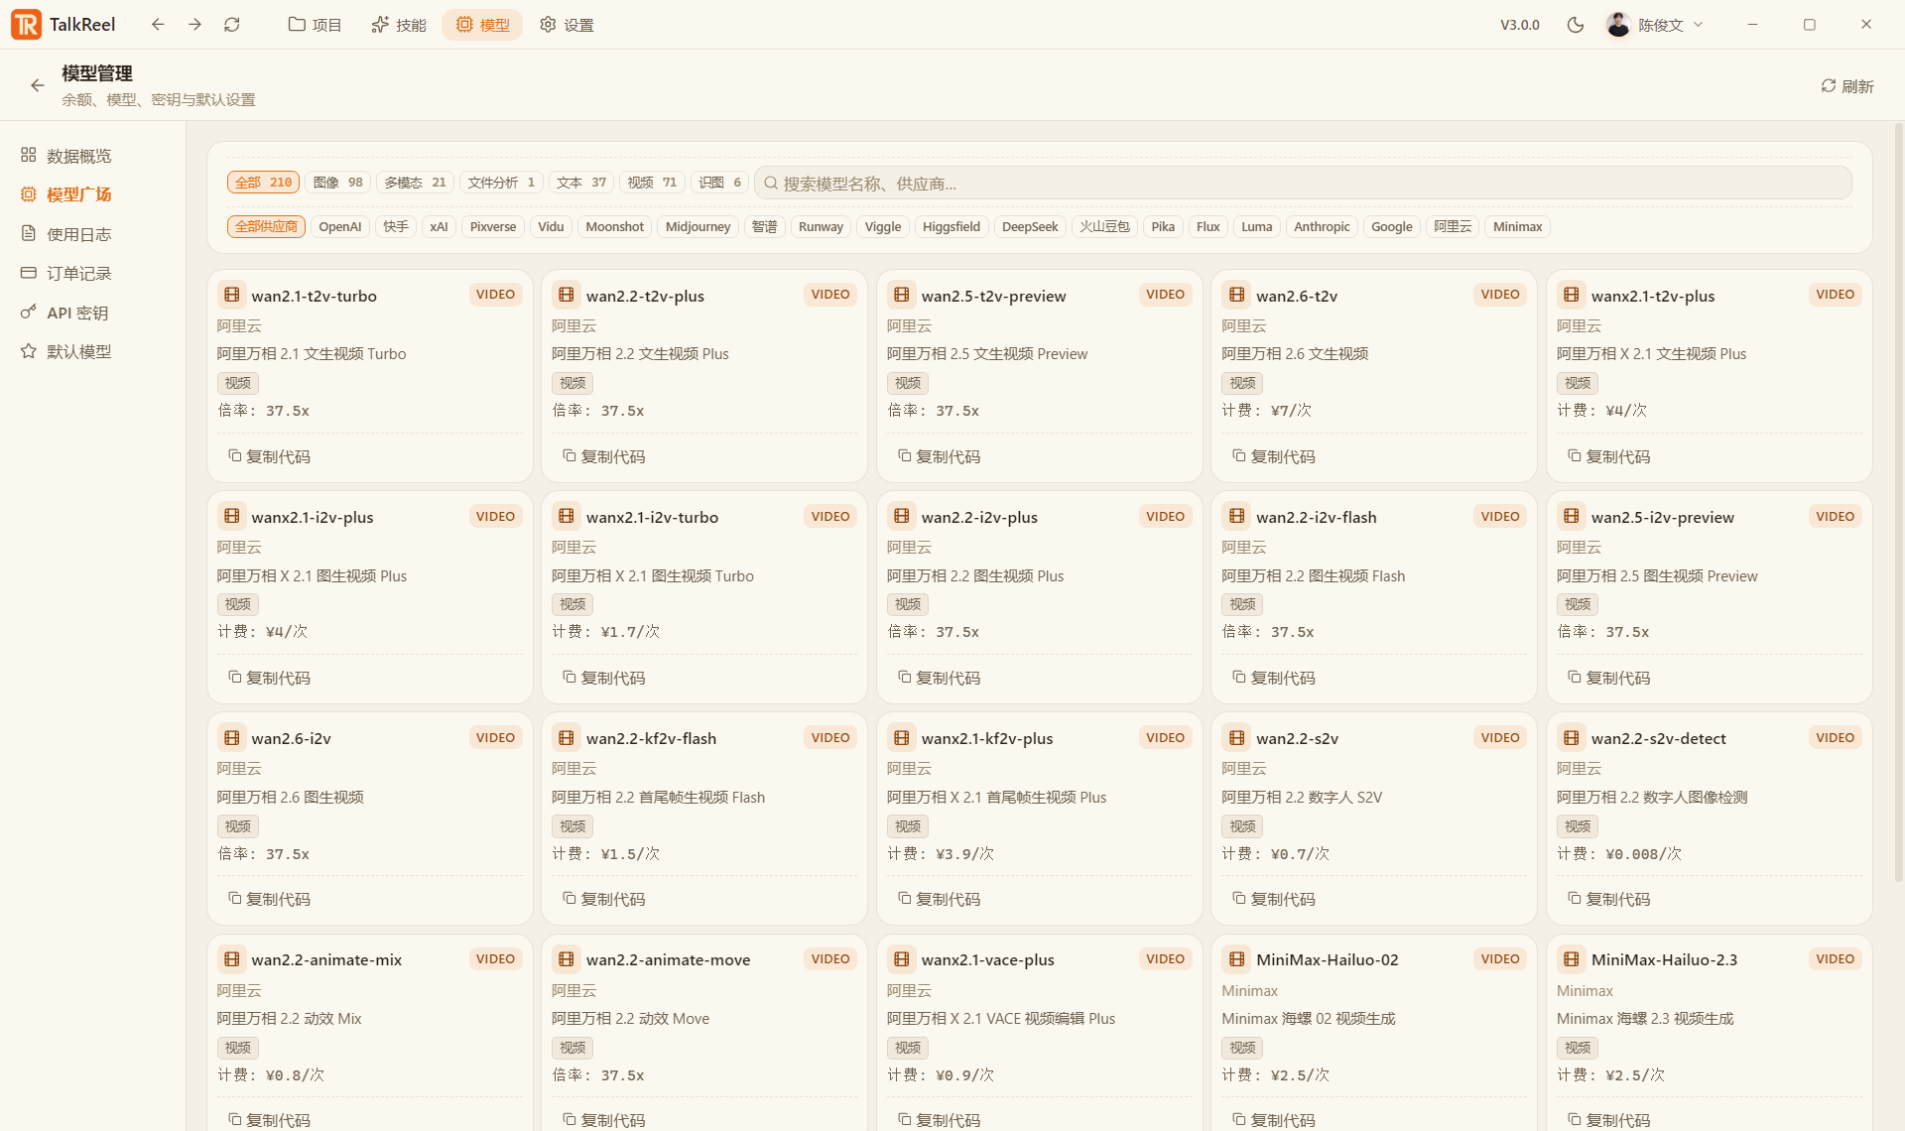Filter by Vidu provider
This screenshot has width=1905, height=1131.
click(551, 227)
